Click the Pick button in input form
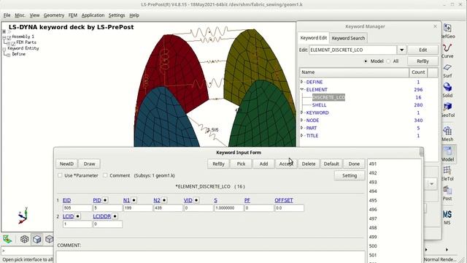 pos(241,164)
